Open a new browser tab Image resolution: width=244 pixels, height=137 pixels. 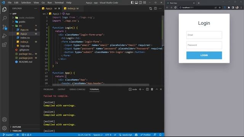(x=199, y=3)
